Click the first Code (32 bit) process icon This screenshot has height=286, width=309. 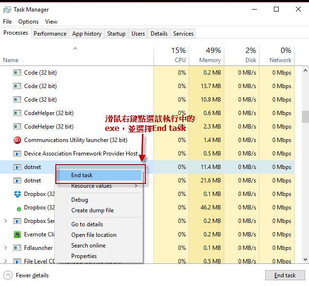click(17, 73)
